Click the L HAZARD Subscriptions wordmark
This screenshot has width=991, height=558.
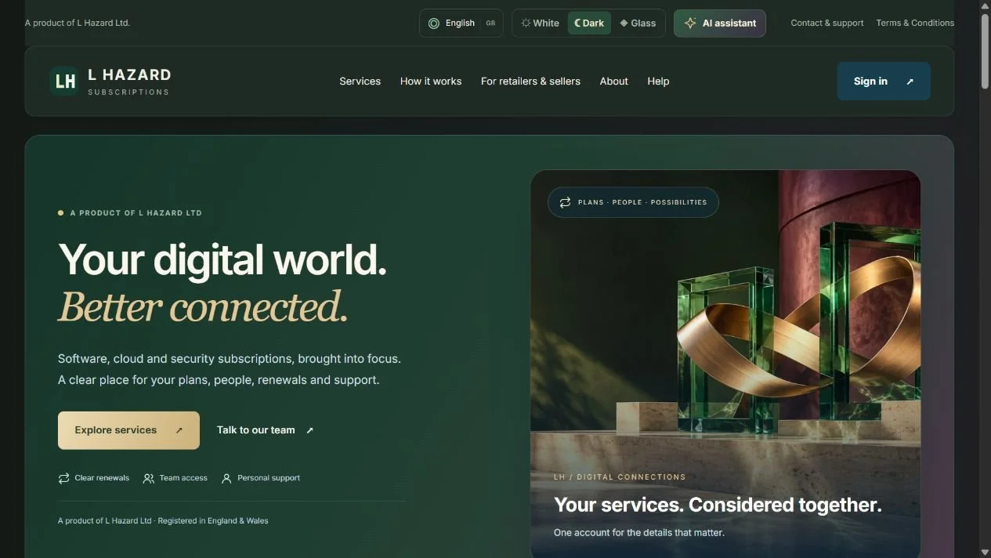[129, 82]
